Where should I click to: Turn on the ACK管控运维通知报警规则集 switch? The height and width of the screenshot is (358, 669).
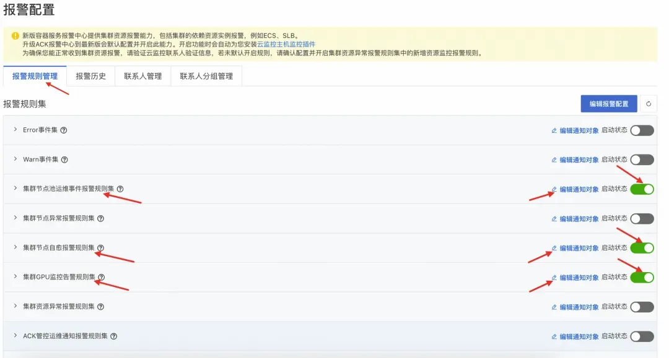click(x=642, y=336)
